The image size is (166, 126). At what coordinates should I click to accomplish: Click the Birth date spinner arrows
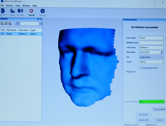tap(162, 52)
